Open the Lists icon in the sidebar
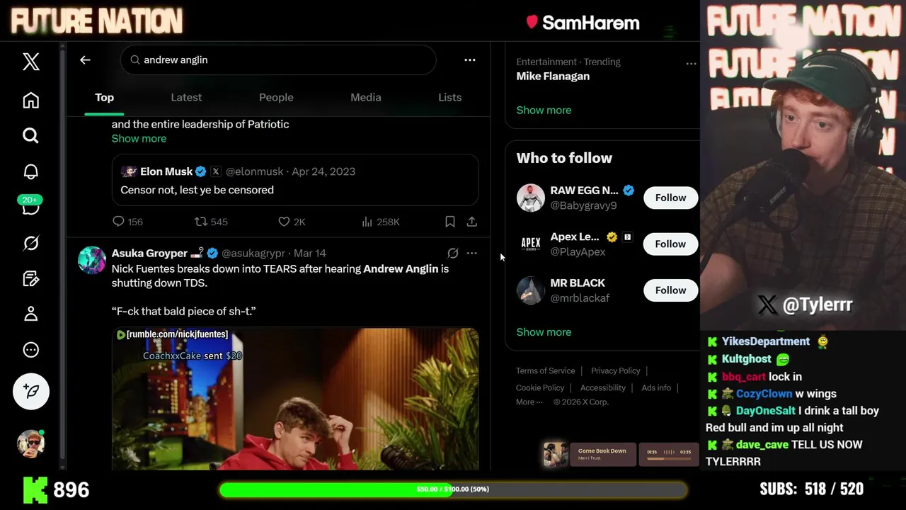The width and height of the screenshot is (906, 510). point(30,278)
